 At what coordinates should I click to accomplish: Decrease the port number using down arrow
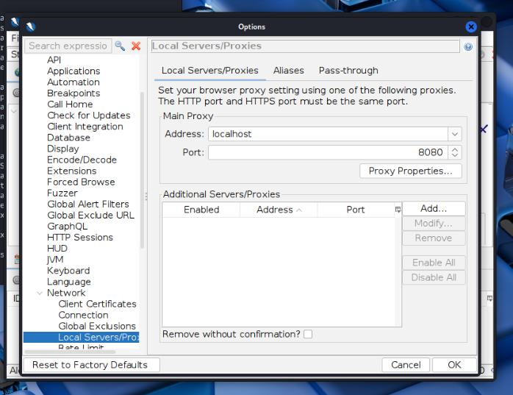click(x=455, y=156)
